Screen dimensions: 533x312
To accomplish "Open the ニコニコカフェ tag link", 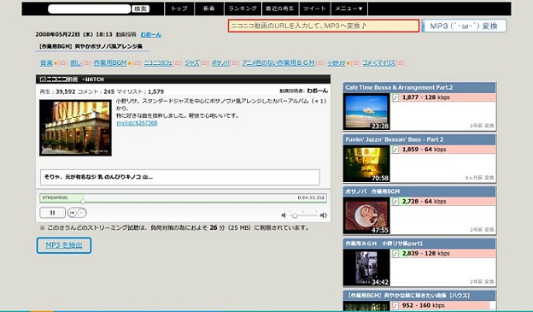I will [x=158, y=63].
